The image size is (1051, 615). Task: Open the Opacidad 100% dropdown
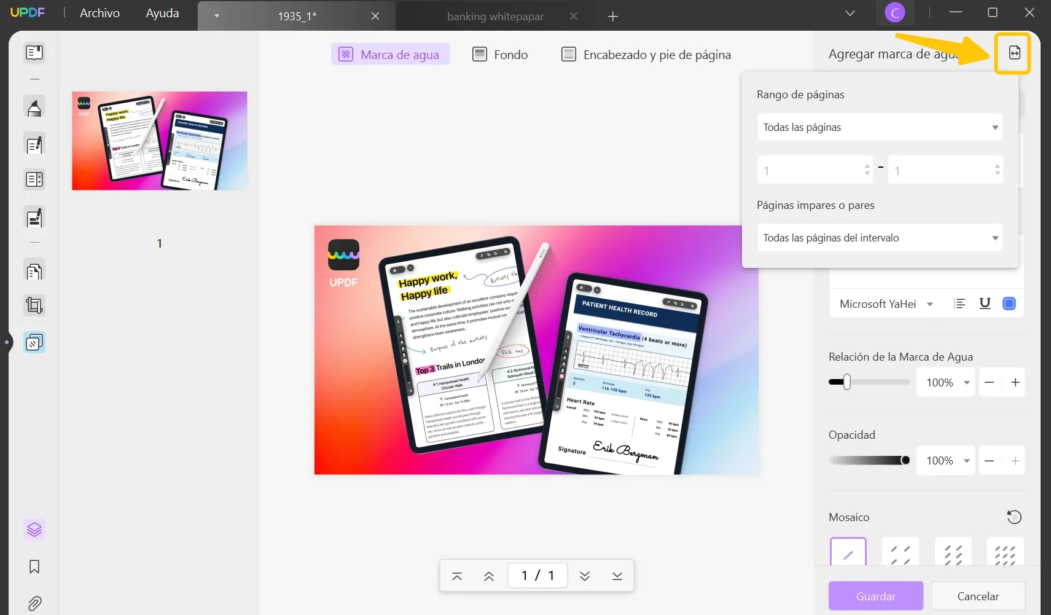point(945,461)
